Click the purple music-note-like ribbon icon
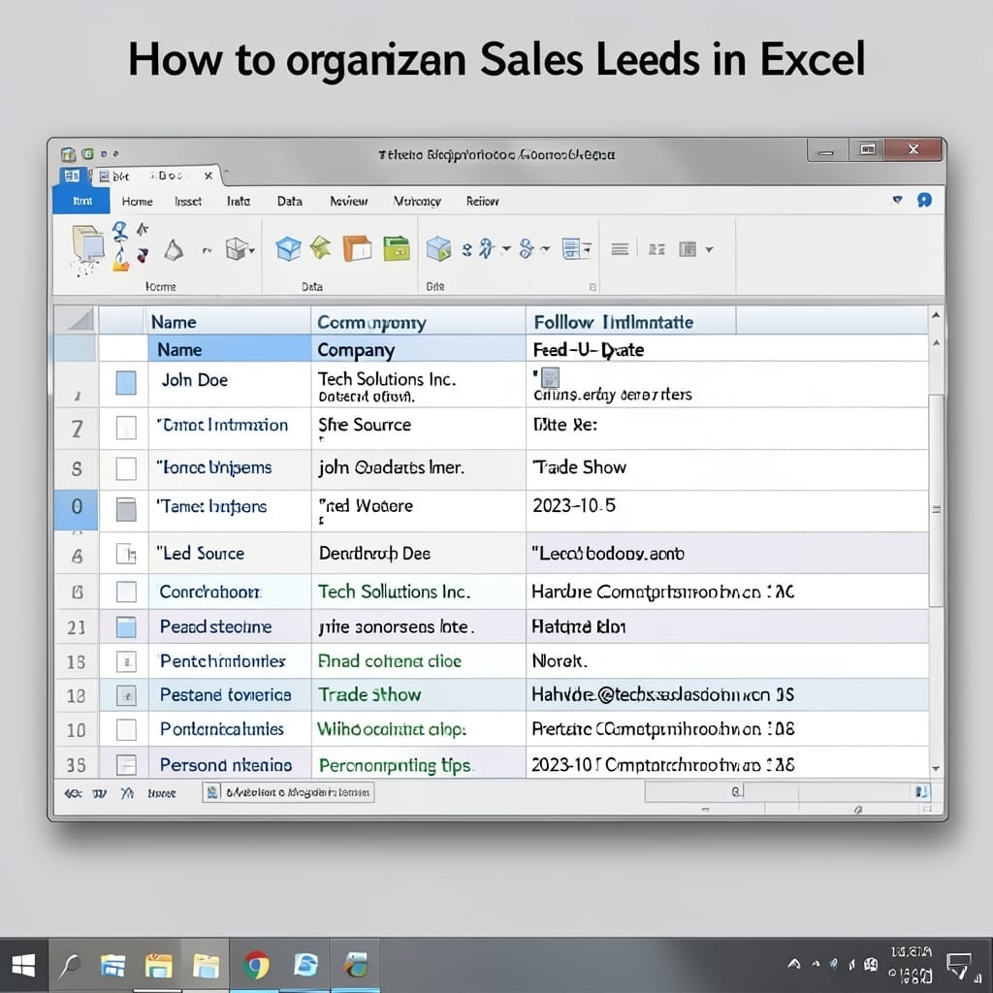Screen dimensions: 993x993 (x=144, y=255)
